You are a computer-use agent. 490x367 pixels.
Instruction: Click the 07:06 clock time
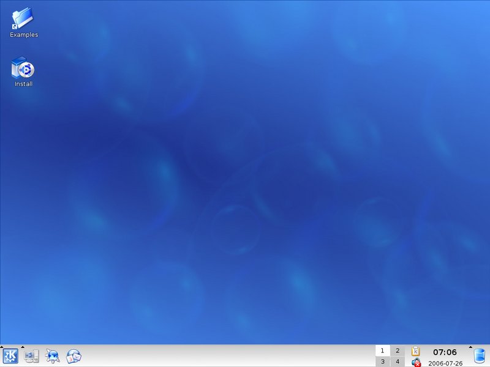click(x=445, y=352)
